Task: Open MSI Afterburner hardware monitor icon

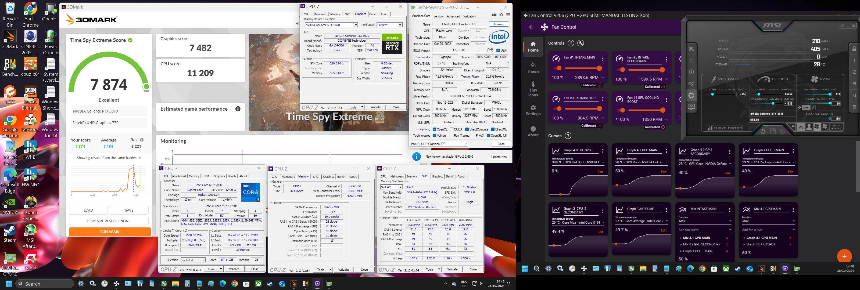Action: coord(691,107)
